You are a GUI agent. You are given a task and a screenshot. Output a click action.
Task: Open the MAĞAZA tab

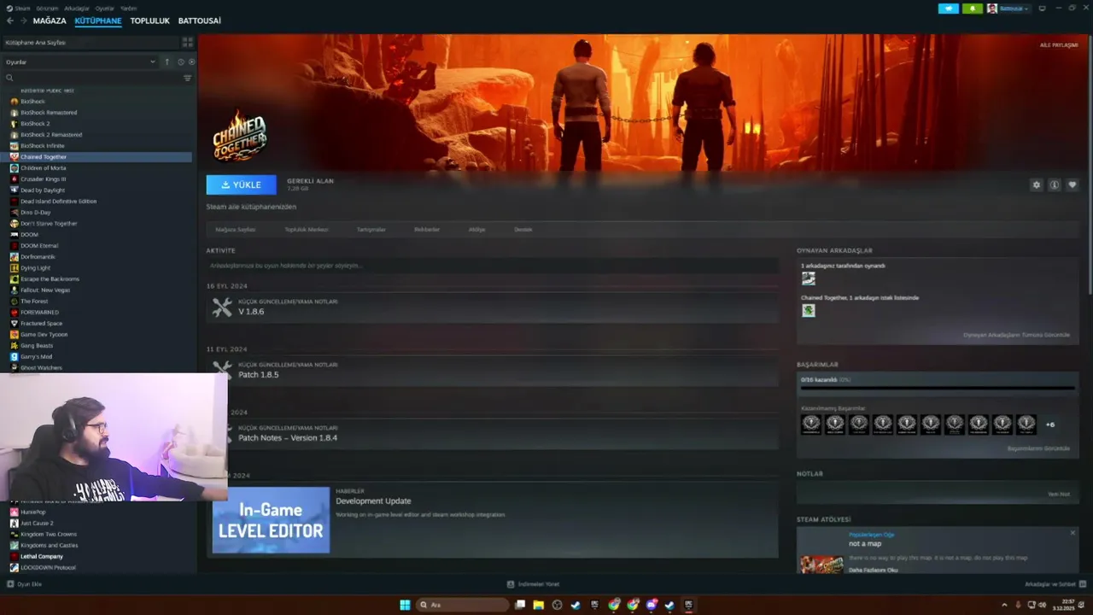(50, 20)
